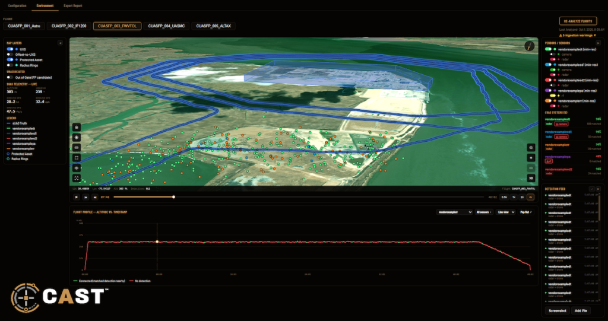Open map settings gear icon
The width and height of the screenshot is (608, 321).
531,147
